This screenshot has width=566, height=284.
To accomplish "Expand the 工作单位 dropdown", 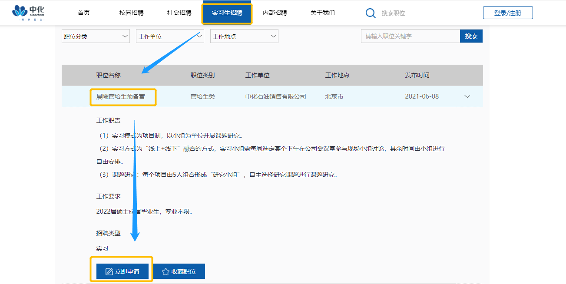I will point(170,36).
